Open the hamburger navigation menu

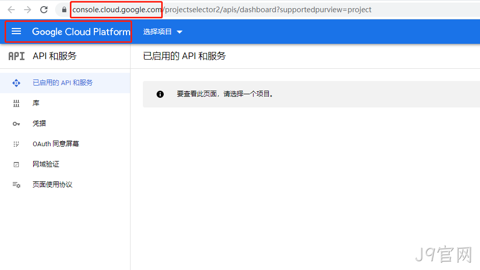[x=16, y=32]
